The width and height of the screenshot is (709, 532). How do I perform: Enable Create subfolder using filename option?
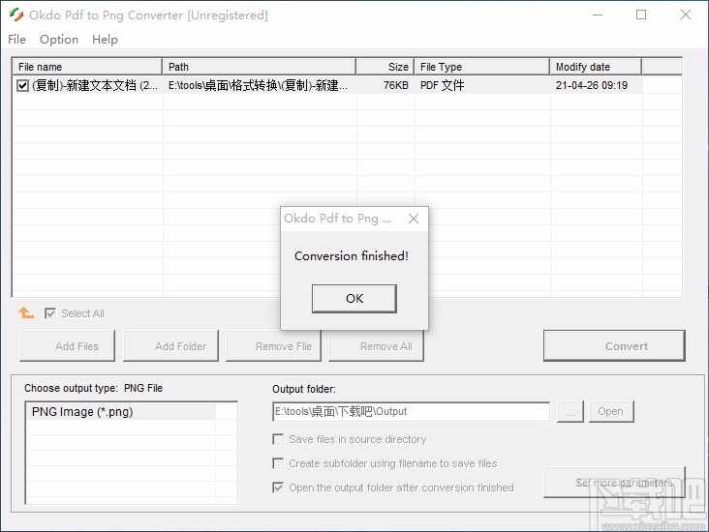click(278, 463)
